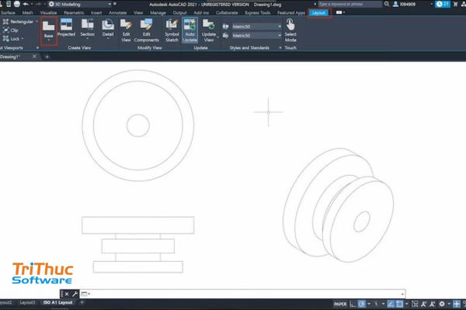Close the Drawing1 file tab
Image resolution: width=466 pixels, height=310 pixels.
34,57
